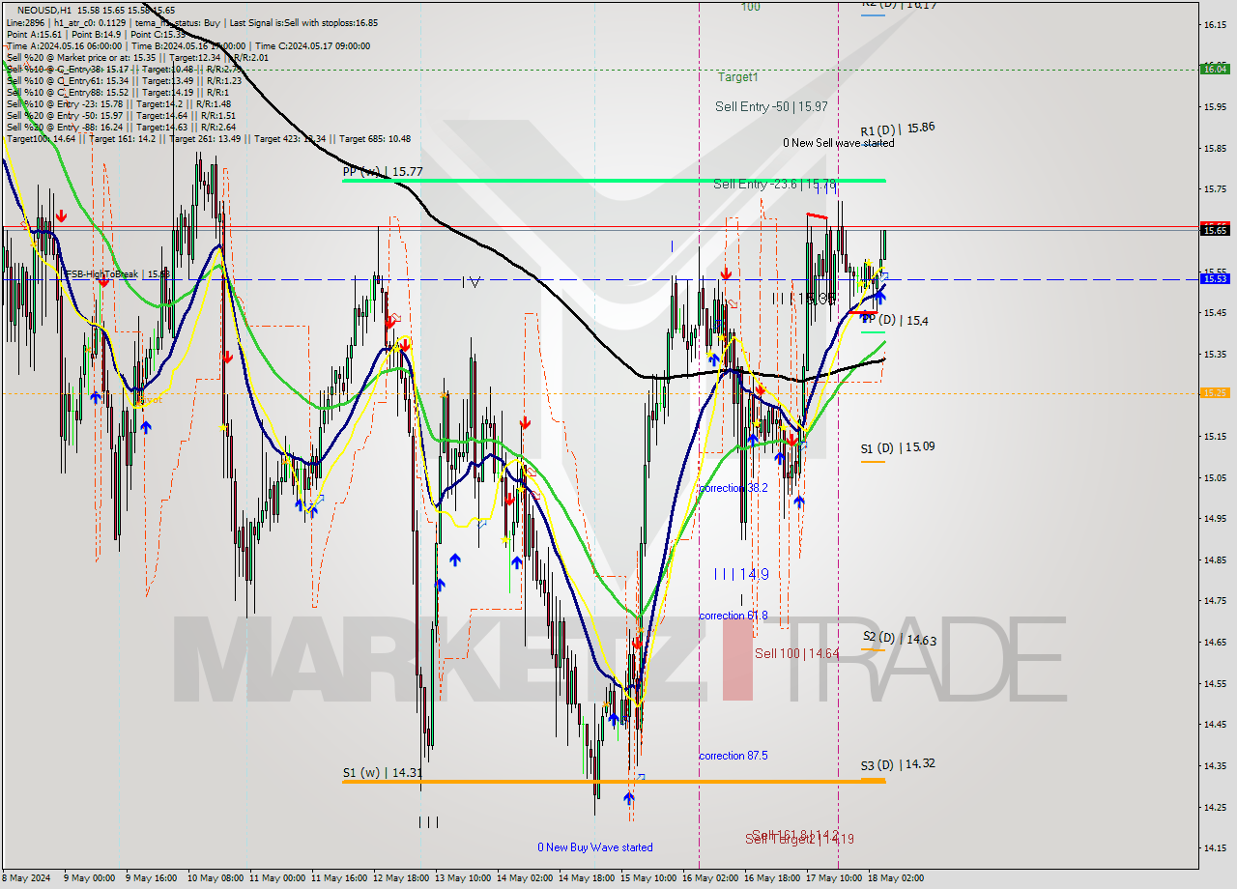Click the 'S3 (D) | 14.32' label
Screen dimensions: 1237x889
[898, 764]
